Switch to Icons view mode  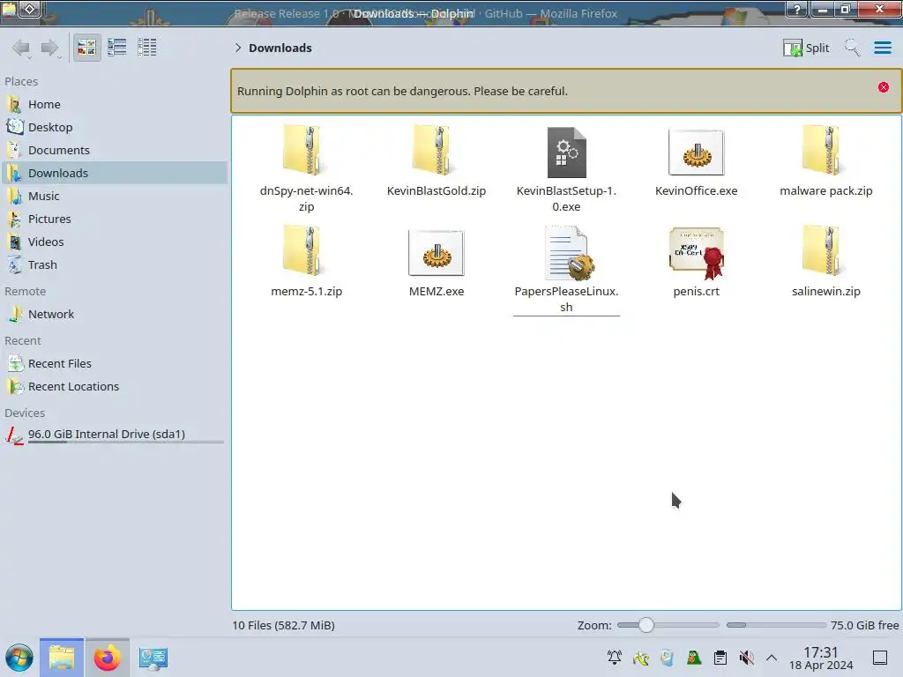pyautogui.click(x=86, y=48)
